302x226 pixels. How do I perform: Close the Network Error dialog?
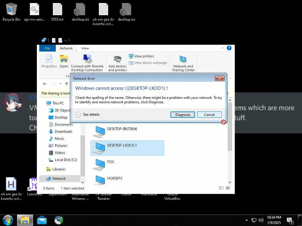pyautogui.click(x=219, y=78)
